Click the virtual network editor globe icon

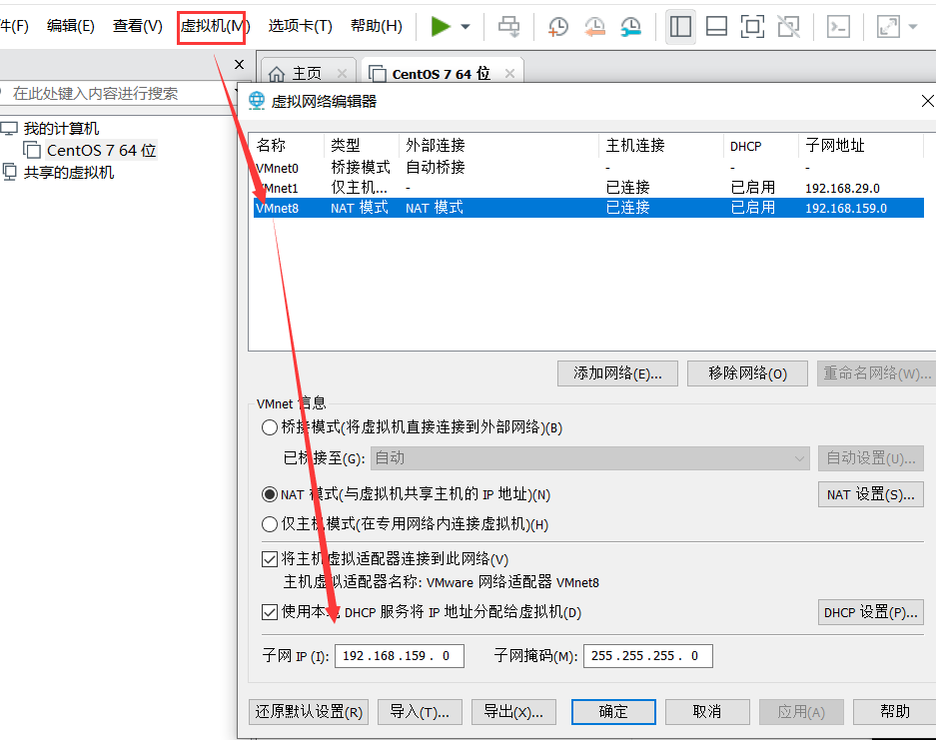click(x=257, y=101)
